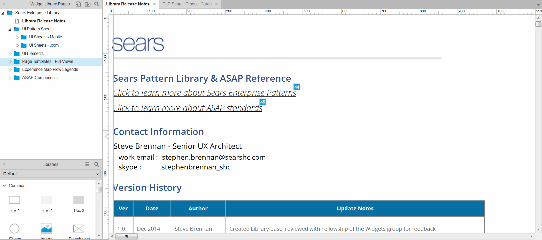Click footnote marker 44 on canvas

pyautogui.click(x=297, y=87)
